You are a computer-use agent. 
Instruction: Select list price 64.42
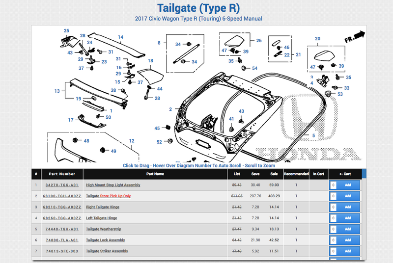pyautogui.click(x=237, y=240)
